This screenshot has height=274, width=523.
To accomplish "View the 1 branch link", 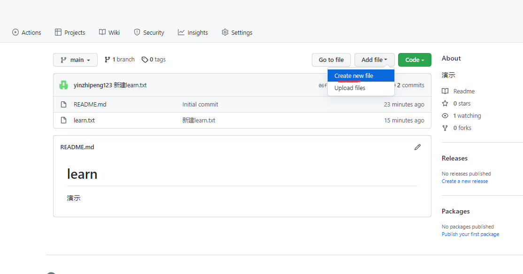I will click(x=119, y=59).
